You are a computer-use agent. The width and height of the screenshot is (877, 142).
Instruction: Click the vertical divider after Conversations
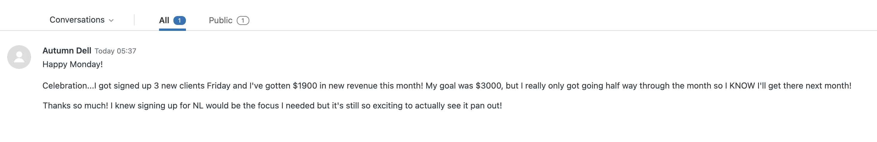(134, 20)
